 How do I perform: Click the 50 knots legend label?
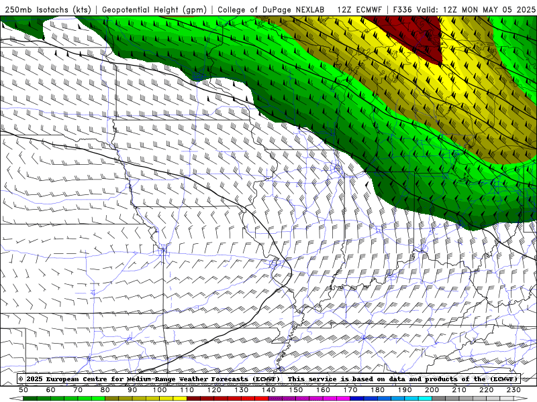[x=23, y=390]
